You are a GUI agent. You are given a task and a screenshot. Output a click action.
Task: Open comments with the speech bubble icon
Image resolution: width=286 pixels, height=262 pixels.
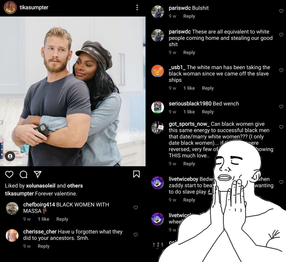[x=23, y=174]
